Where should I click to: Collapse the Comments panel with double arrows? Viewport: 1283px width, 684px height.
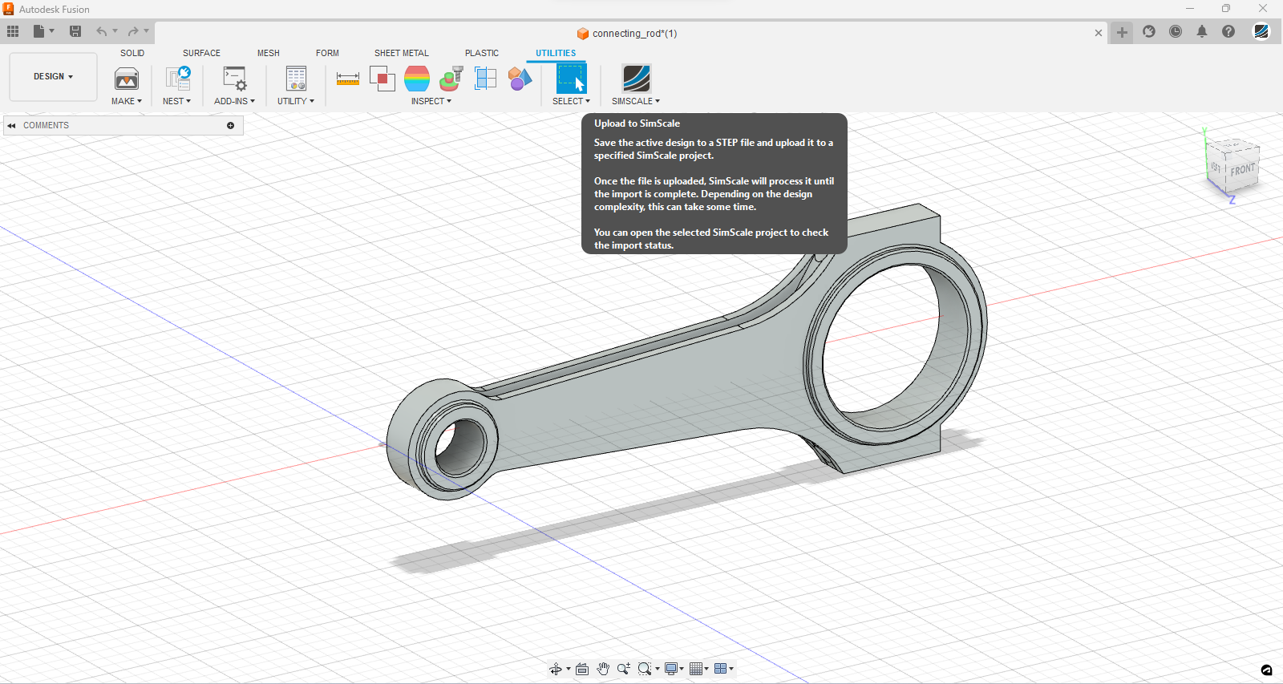pos(11,126)
